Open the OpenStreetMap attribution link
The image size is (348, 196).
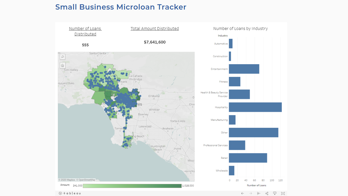click(x=87, y=180)
